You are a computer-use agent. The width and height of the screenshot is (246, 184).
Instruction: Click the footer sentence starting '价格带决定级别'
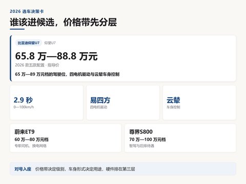pos(85,169)
